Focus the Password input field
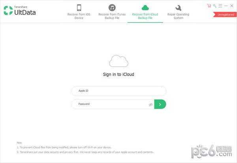This screenshot has height=163, width=237. click(x=113, y=104)
